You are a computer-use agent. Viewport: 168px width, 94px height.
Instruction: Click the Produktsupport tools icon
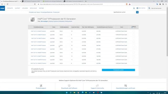point(41,85)
